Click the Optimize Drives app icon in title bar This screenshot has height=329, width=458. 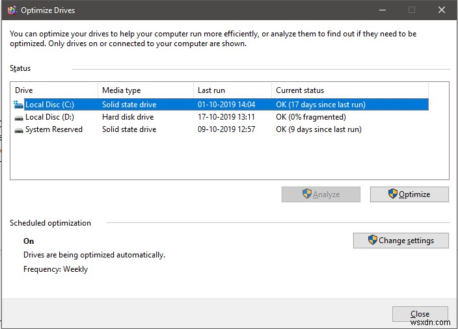(x=12, y=10)
